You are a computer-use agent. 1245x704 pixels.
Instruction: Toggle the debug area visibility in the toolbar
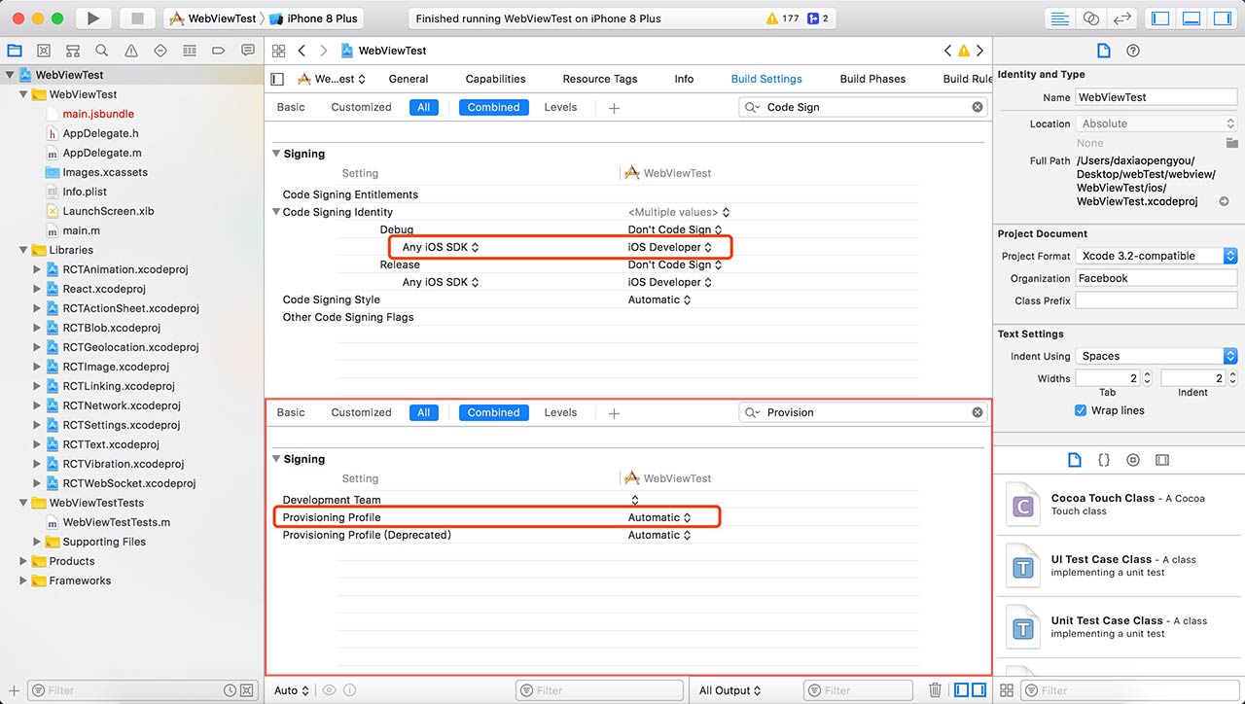coord(1192,18)
